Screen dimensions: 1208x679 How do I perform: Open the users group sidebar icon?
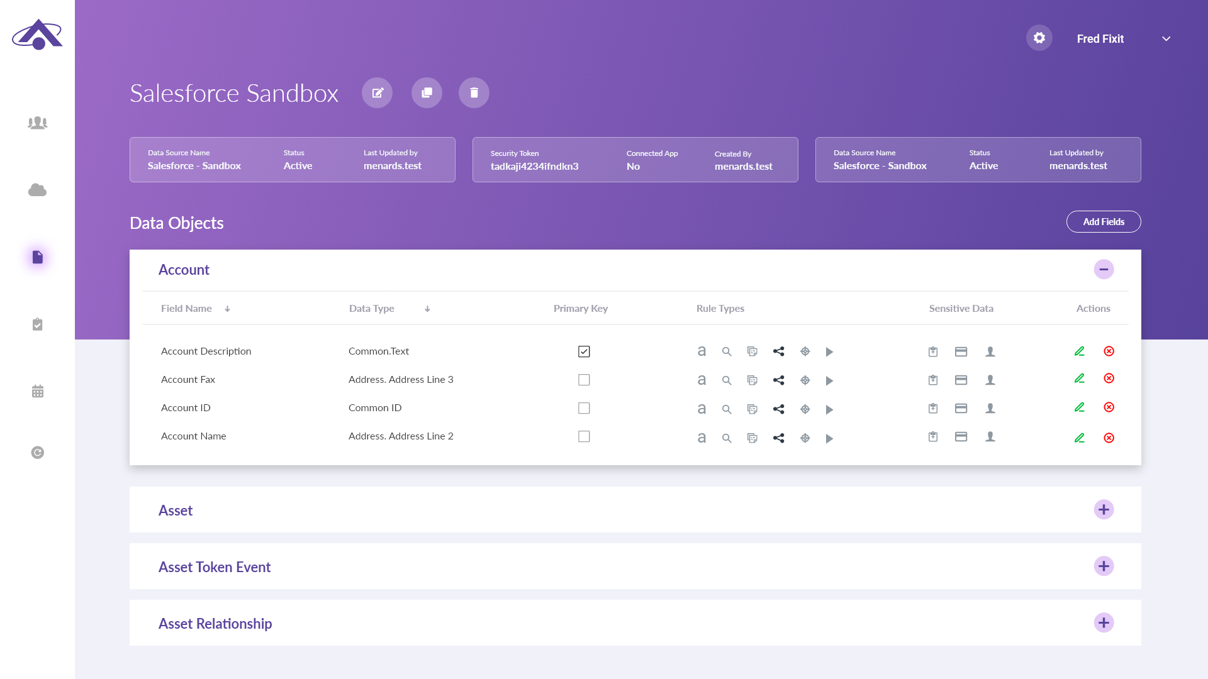coord(38,123)
